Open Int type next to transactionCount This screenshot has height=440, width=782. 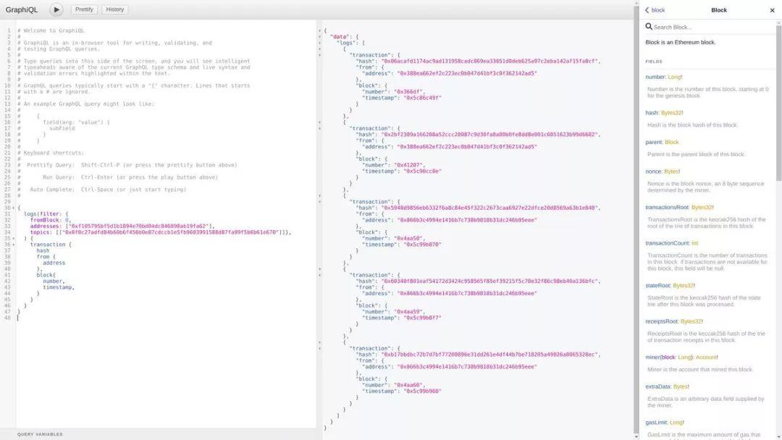(694, 243)
